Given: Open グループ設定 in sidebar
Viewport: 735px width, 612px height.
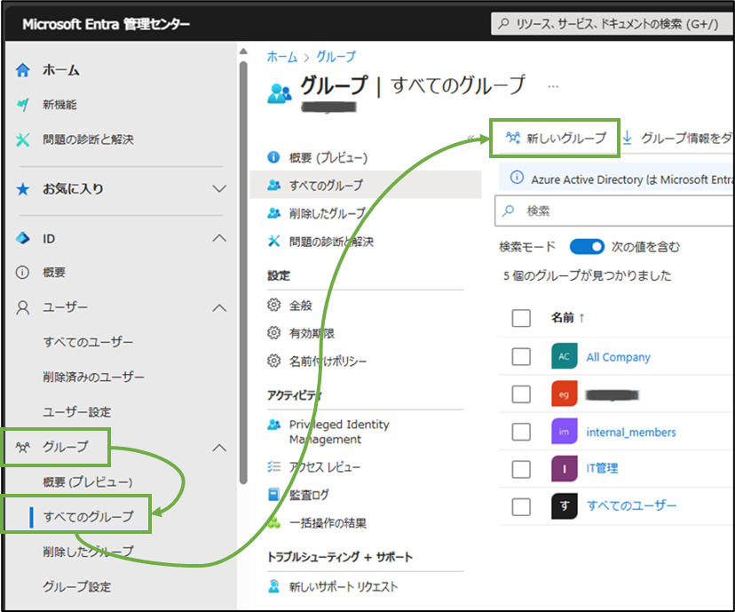Looking at the screenshot, I should (x=77, y=586).
